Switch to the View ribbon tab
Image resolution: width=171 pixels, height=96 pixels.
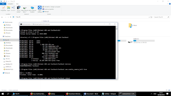[17, 4]
